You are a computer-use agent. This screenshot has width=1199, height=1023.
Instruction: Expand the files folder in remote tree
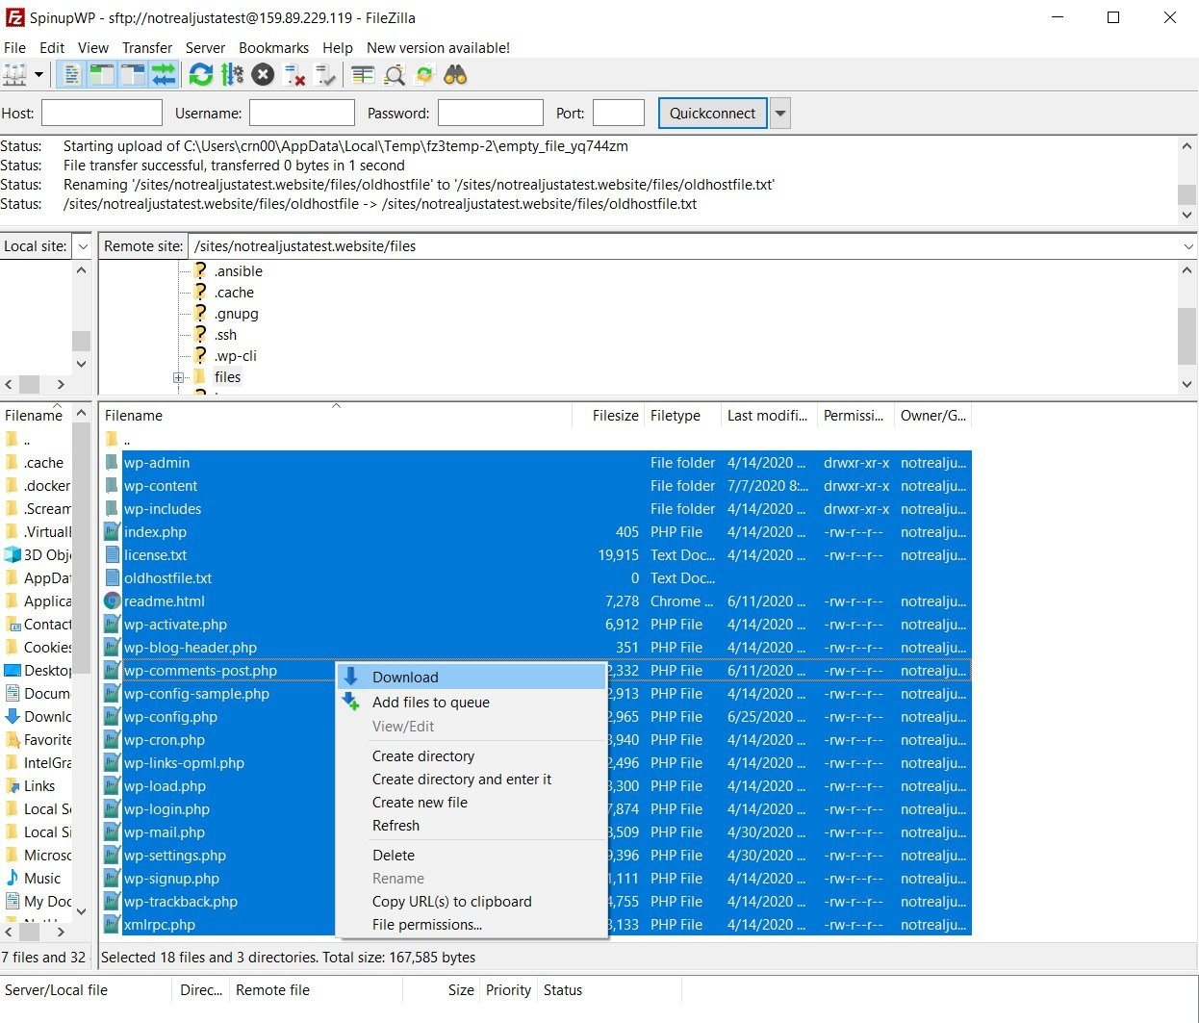179,377
